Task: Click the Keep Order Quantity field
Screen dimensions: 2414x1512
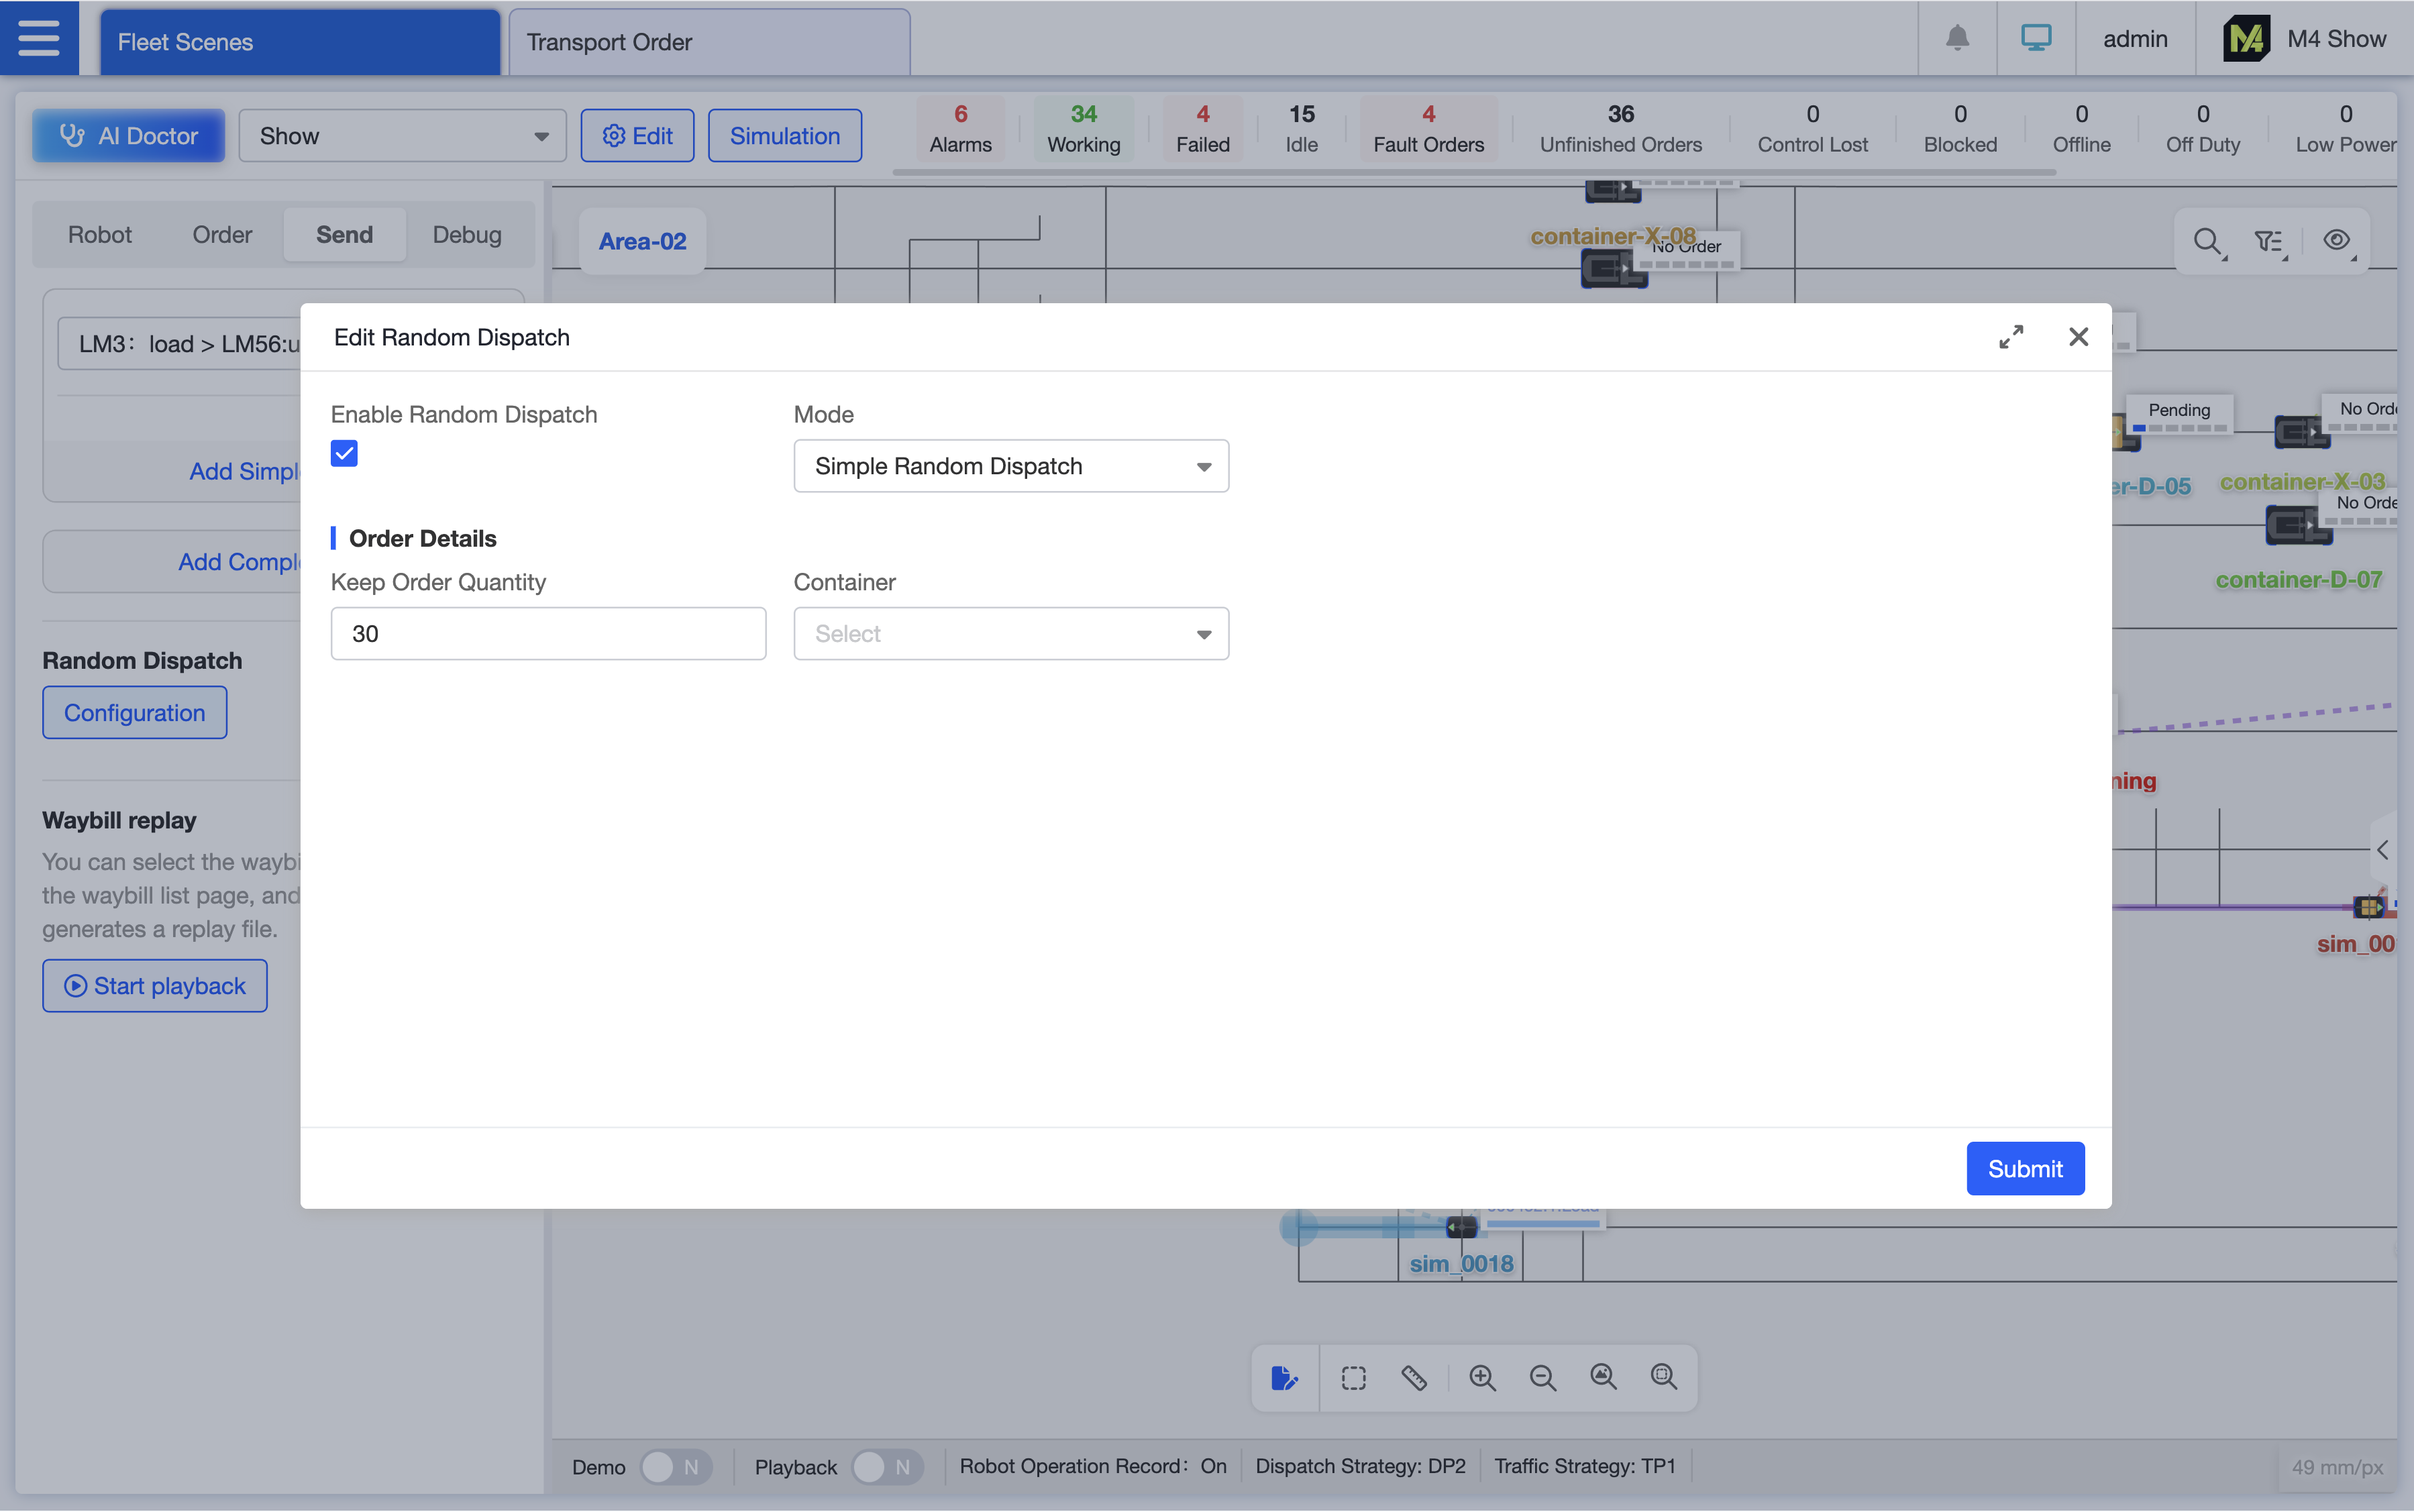Action: coord(548,634)
